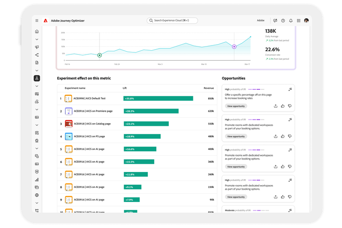This screenshot has width=342, height=228.
Task: Click the Premiere page experiment thumbnail
Action: (68, 111)
